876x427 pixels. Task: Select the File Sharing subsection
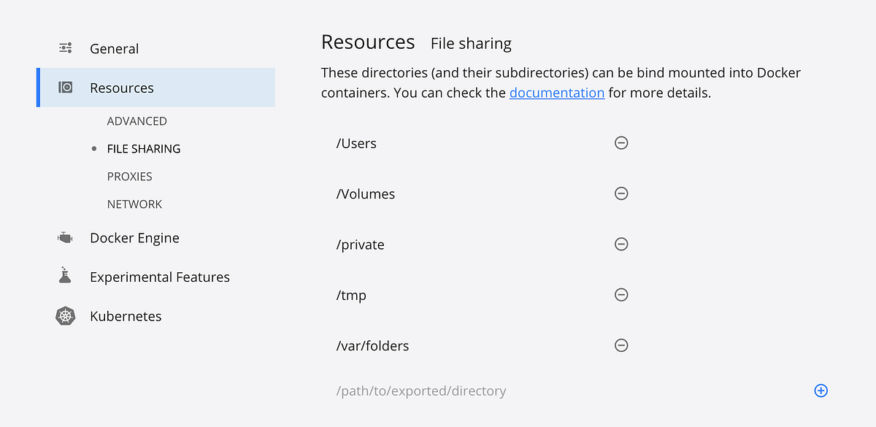(143, 149)
